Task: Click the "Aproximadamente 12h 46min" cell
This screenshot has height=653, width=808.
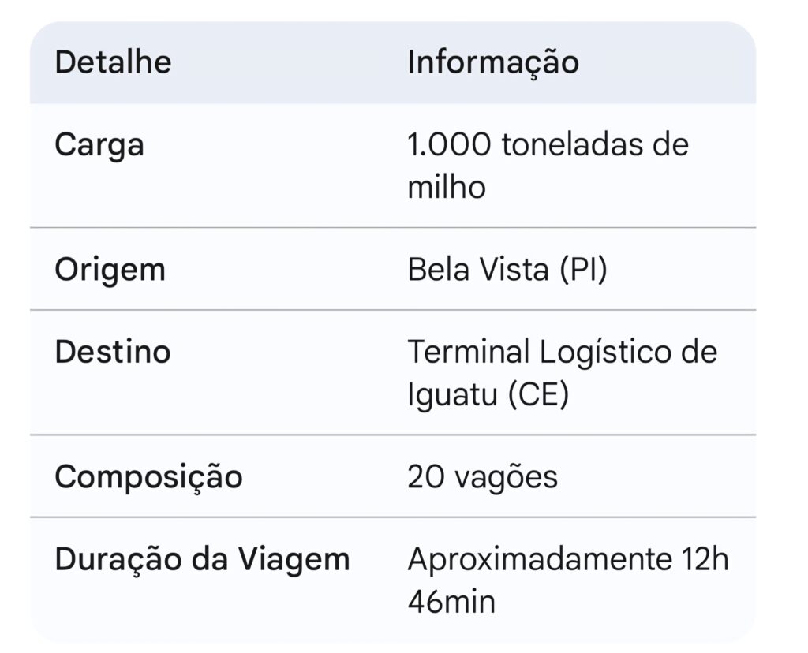Action: click(x=568, y=580)
